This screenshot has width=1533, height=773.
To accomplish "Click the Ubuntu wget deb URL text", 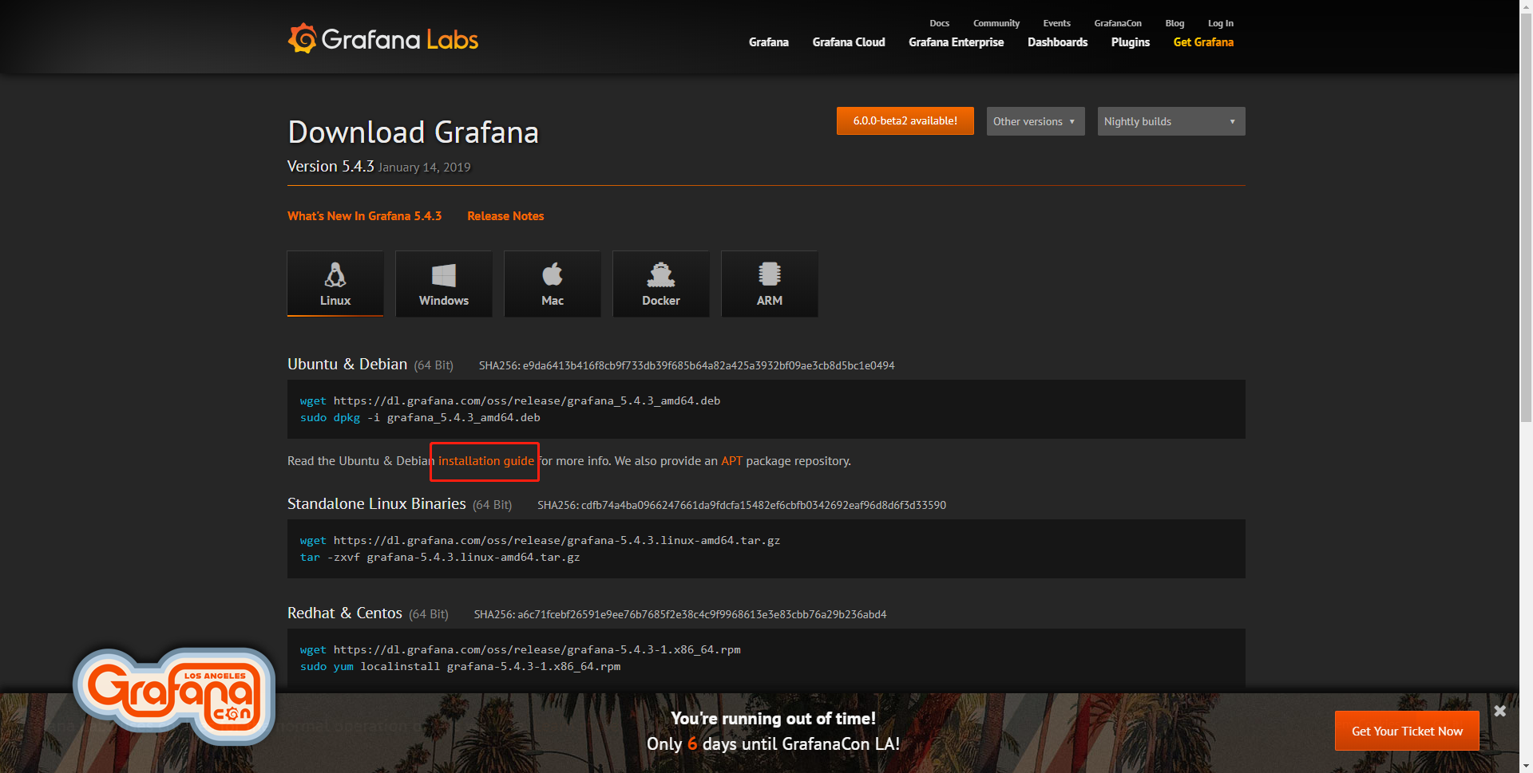I will point(527,400).
